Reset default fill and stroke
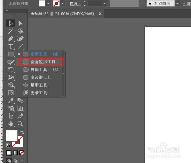The width and height of the screenshot is (191, 163). coord(8,145)
